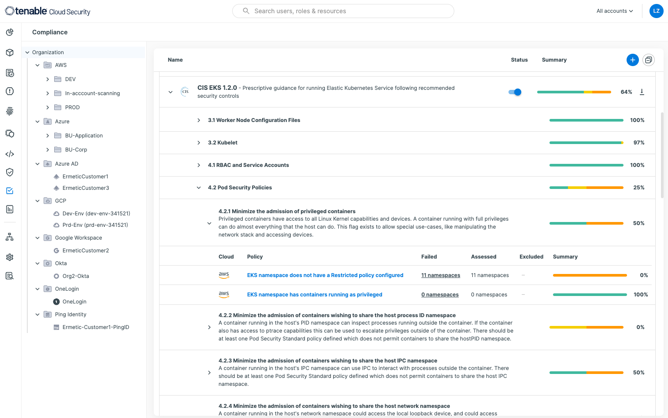Viewport: 668px width, 418px height.
Task: Expand the DEV folder under AWS
Action: click(48, 79)
